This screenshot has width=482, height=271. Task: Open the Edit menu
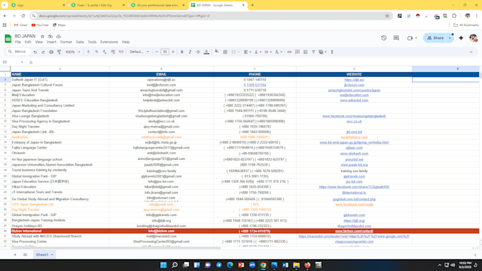[28, 42]
